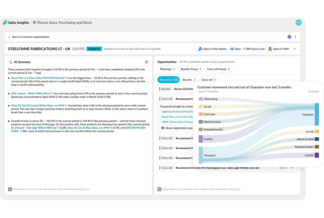Click the Opportunities heading

pos(167,62)
